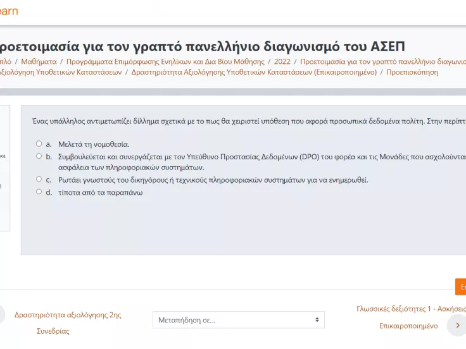Pick answer d. τίποτα από τα παραπάνω
466x349 pixels.
coord(39,192)
